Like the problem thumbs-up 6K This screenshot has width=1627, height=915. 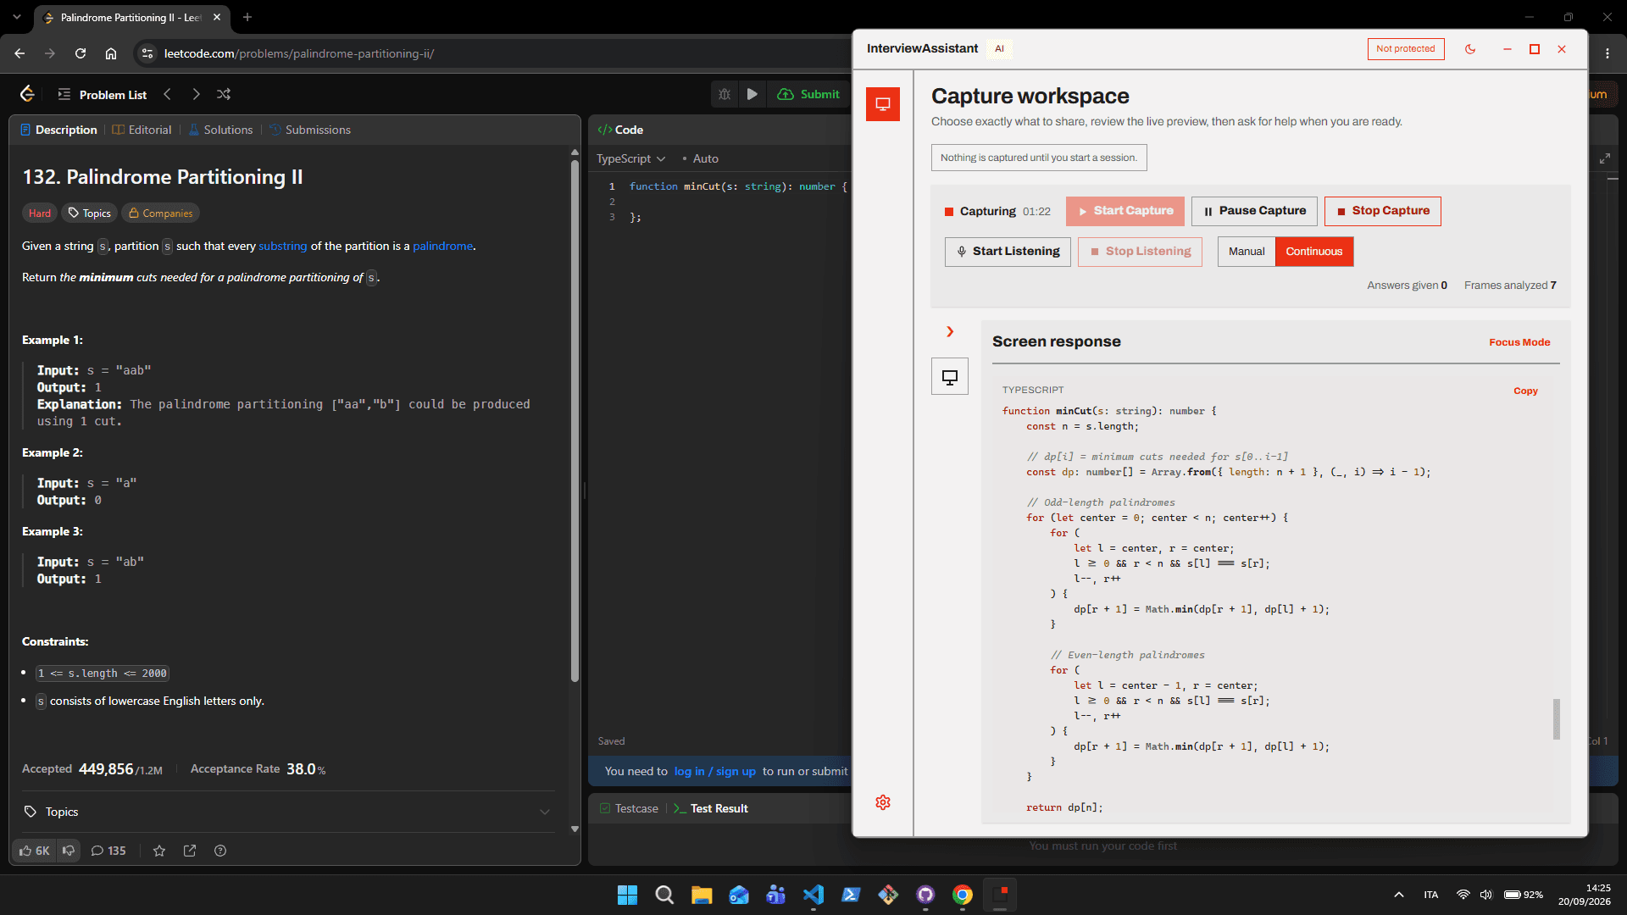pos(35,851)
